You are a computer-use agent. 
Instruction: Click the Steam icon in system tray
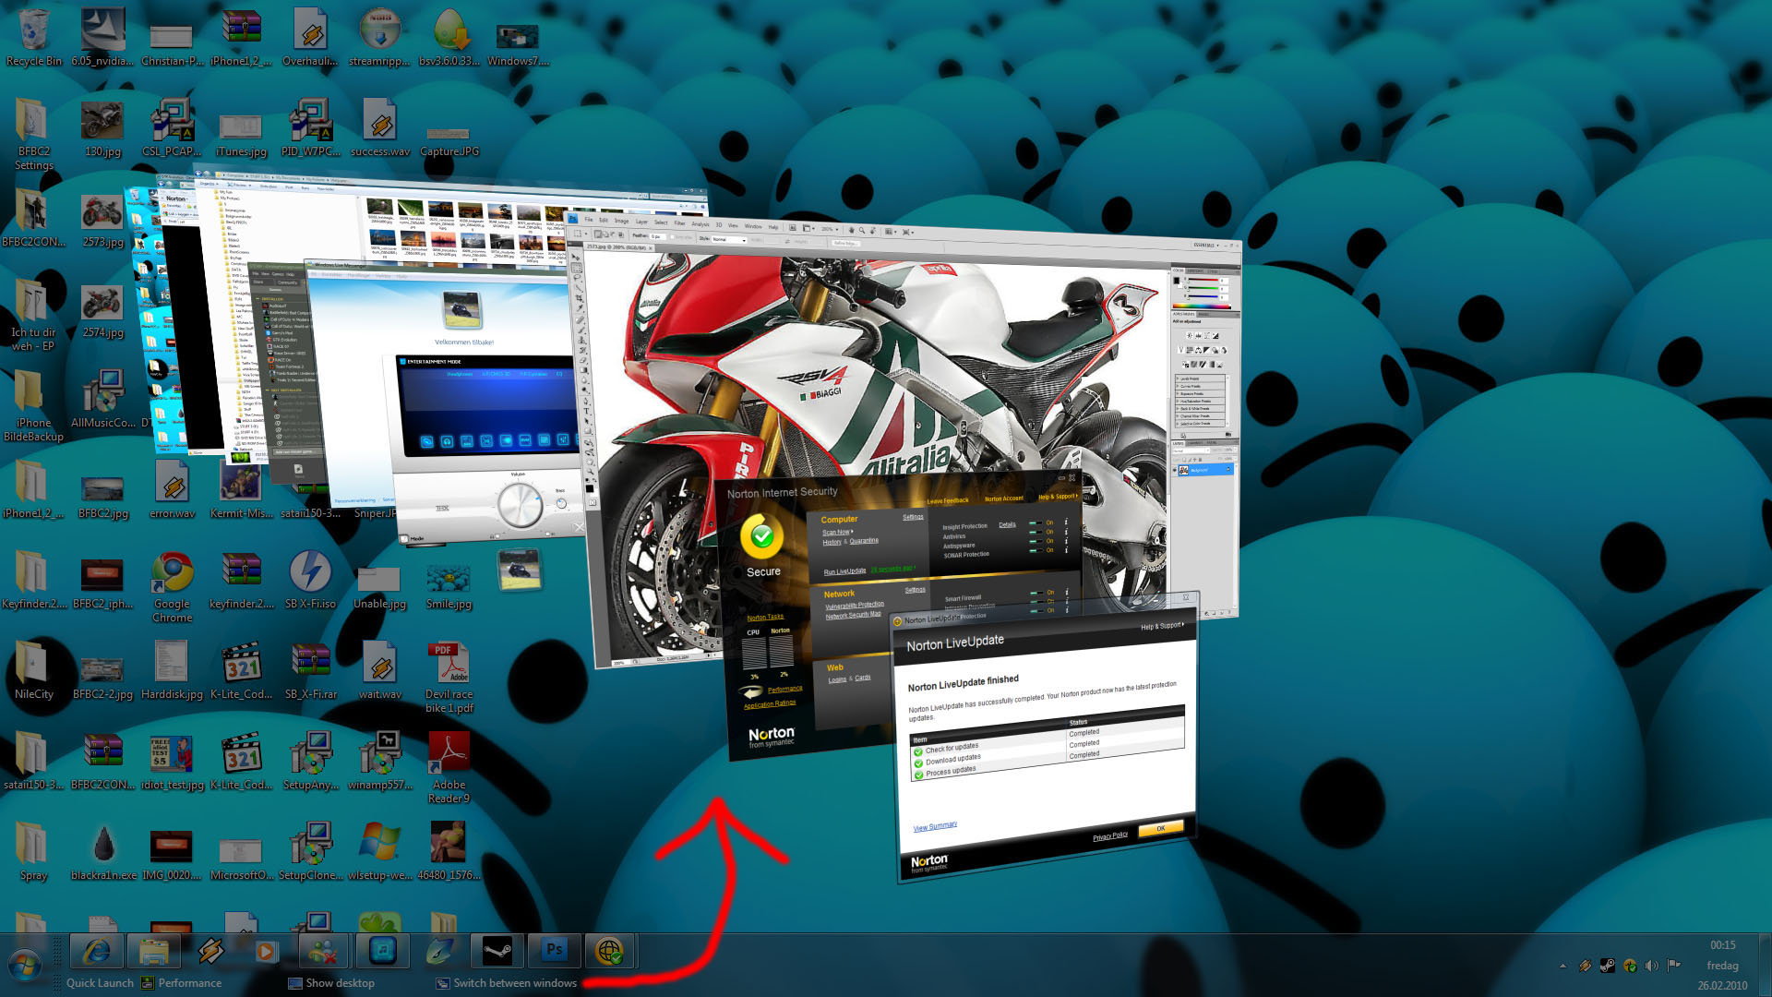coord(1608,966)
